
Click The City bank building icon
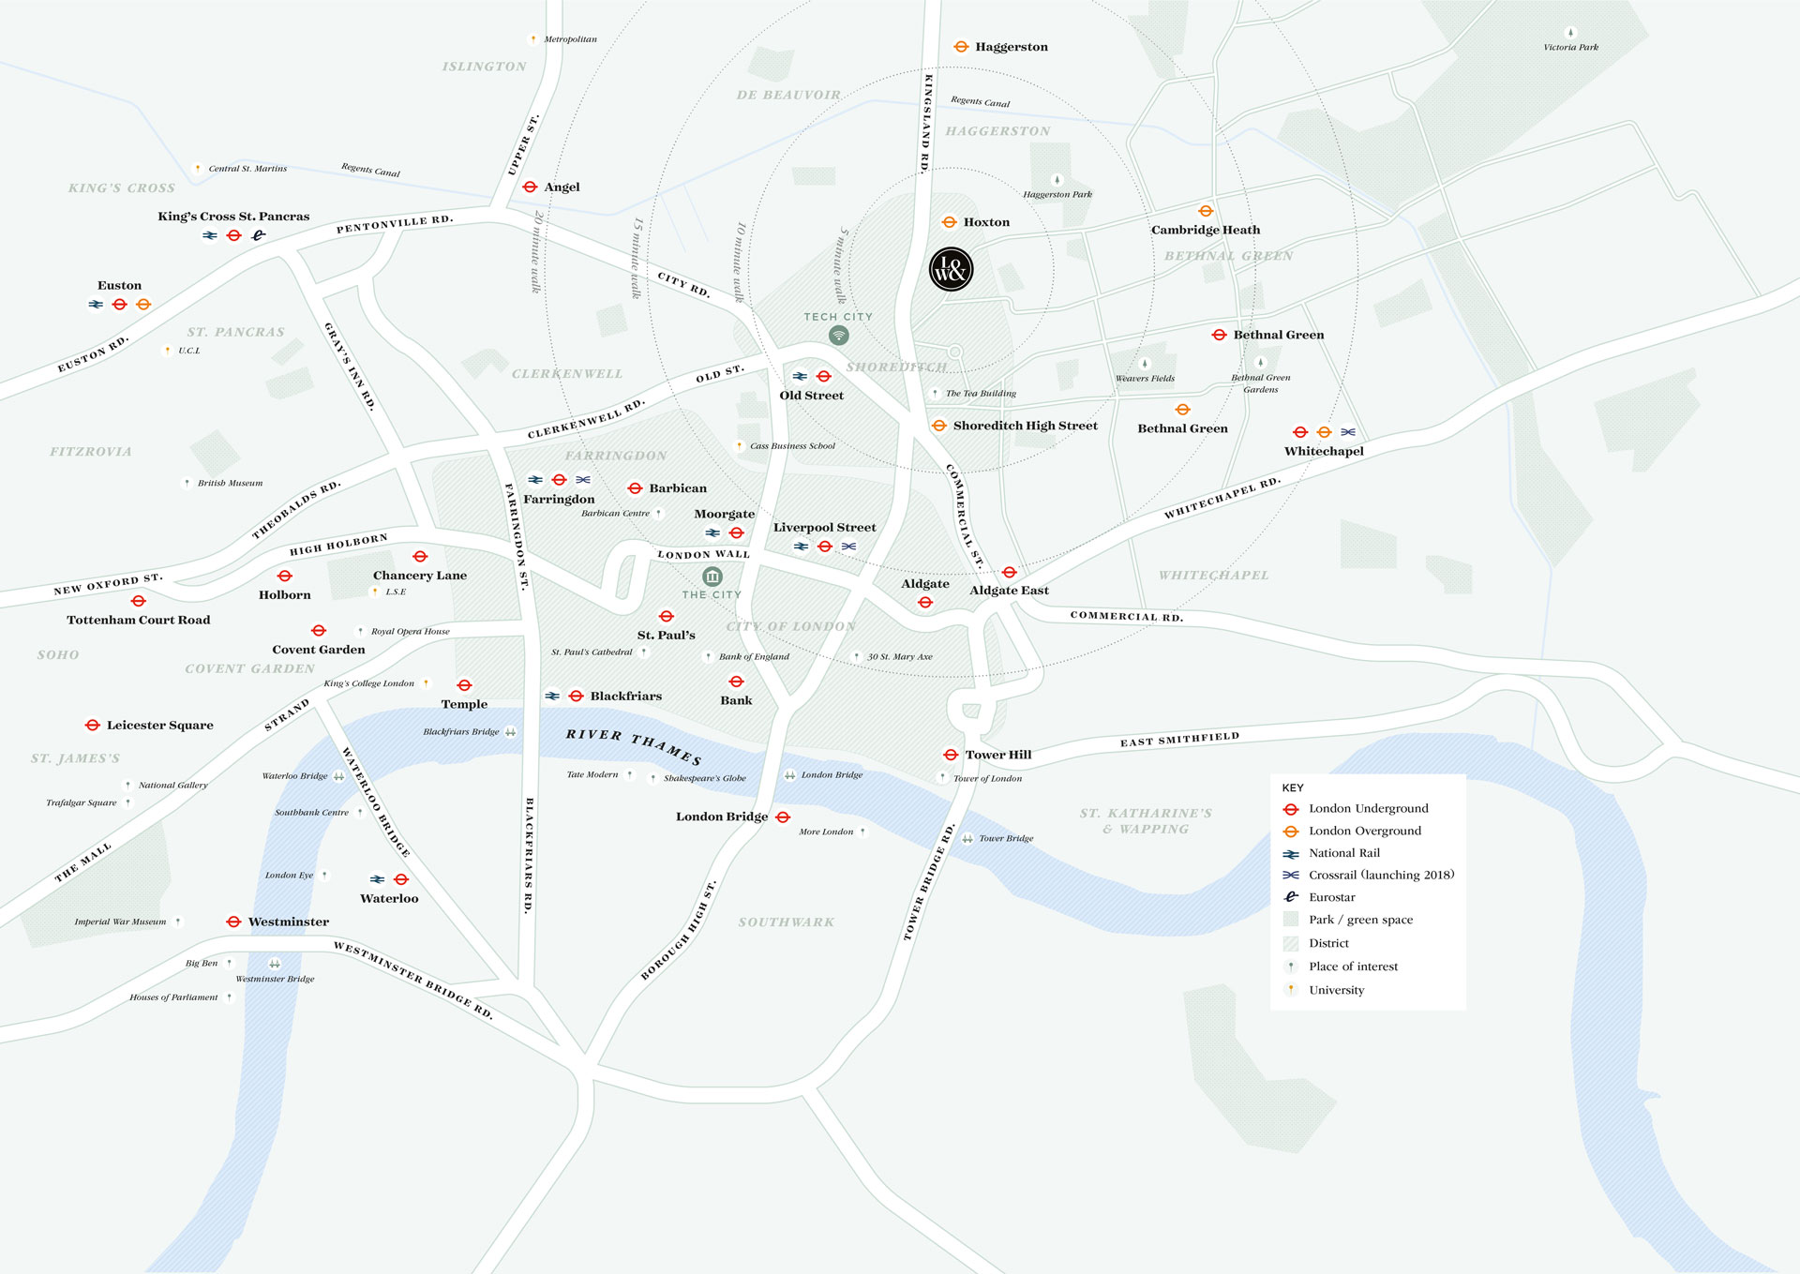click(712, 576)
